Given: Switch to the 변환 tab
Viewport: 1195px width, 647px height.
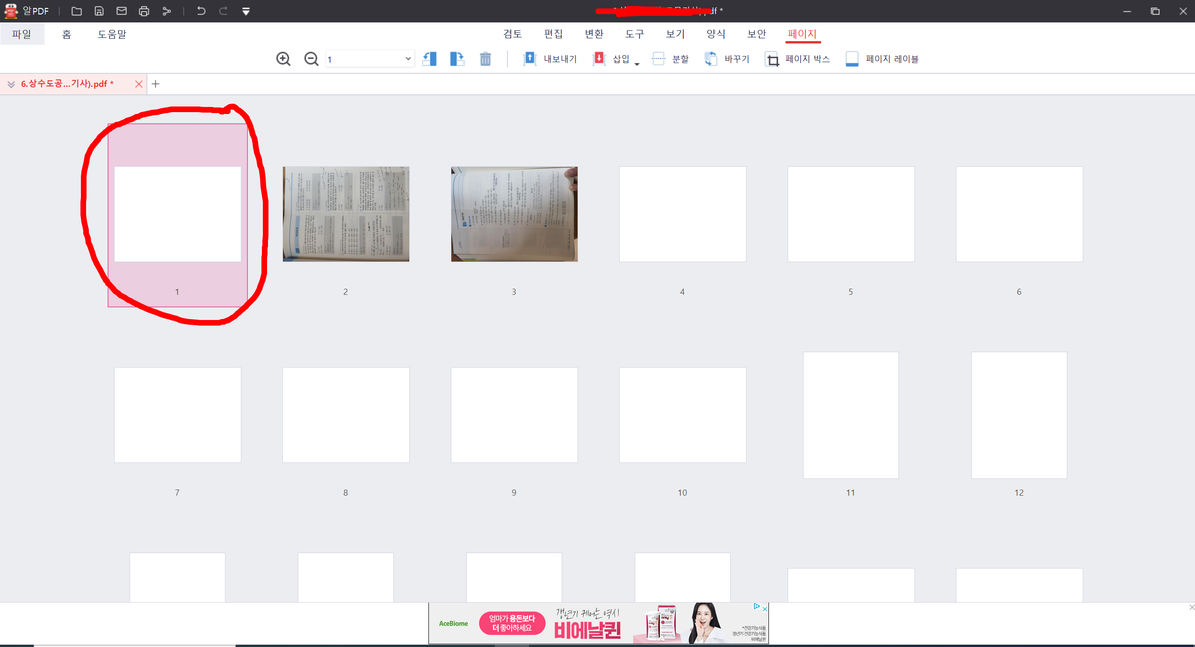Looking at the screenshot, I should [x=594, y=34].
